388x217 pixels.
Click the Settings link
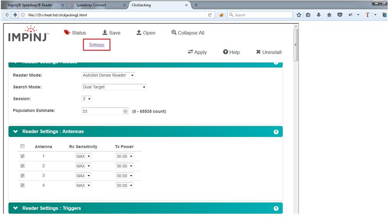click(97, 45)
